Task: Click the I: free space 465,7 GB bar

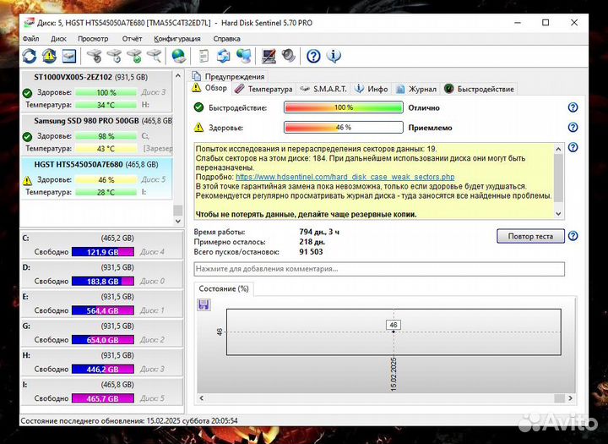Action: (103, 398)
